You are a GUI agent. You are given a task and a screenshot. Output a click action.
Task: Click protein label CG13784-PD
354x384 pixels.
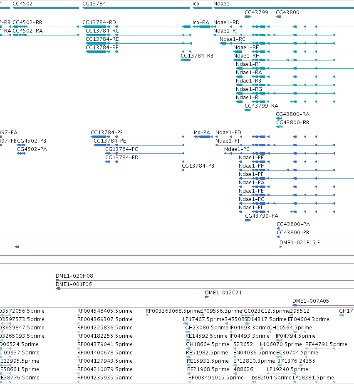click(x=122, y=158)
